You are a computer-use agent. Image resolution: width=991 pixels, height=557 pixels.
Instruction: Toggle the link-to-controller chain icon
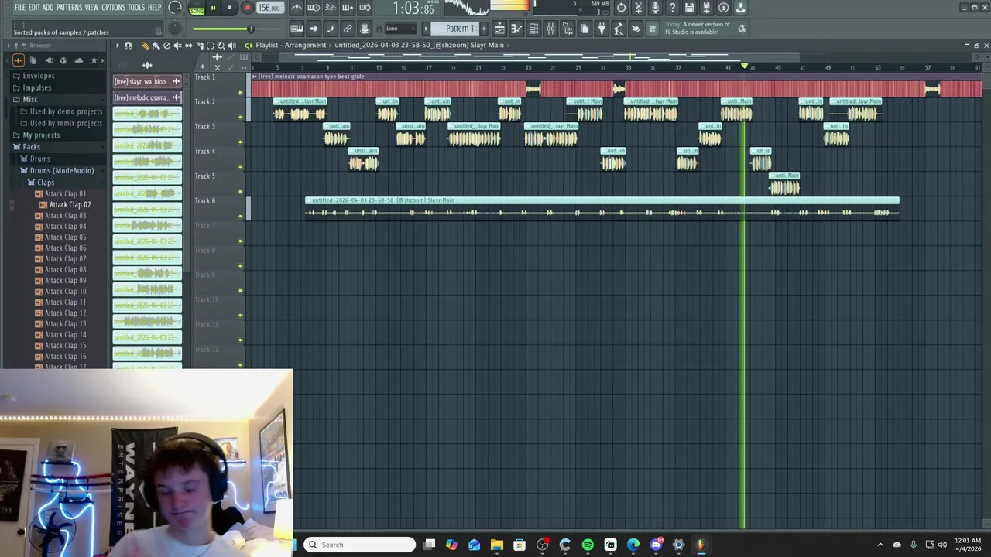point(348,29)
